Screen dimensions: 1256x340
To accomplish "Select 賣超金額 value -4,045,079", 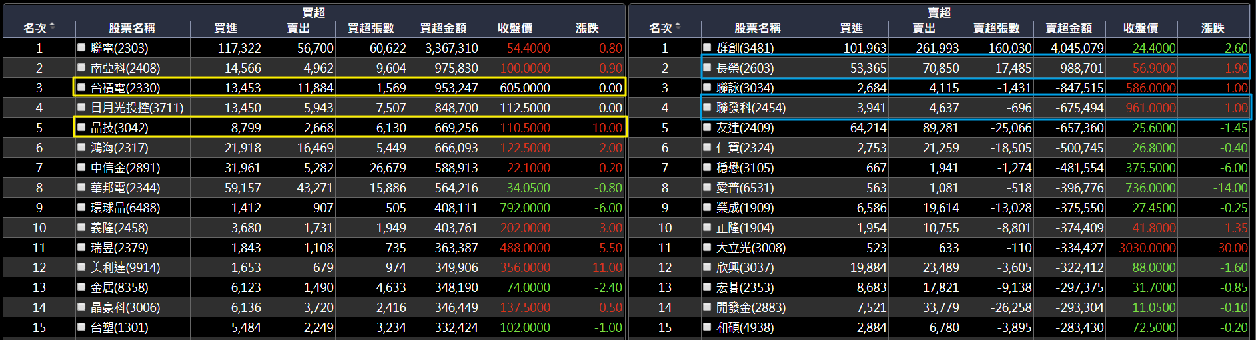I will click(x=1075, y=48).
